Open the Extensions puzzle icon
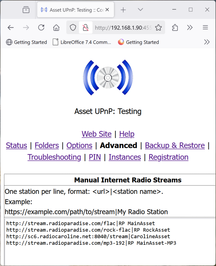 (x=175, y=28)
